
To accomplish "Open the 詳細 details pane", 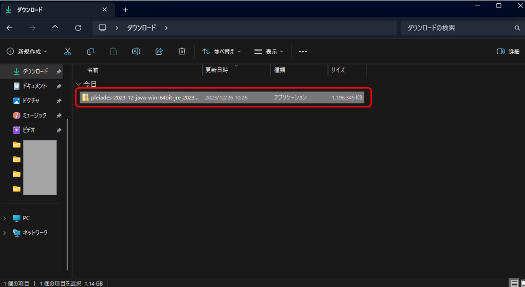I will (x=509, y=51).
